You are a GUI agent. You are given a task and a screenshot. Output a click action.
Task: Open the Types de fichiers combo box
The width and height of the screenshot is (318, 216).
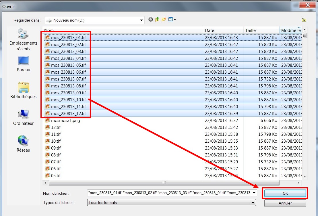tap(172, 202)
